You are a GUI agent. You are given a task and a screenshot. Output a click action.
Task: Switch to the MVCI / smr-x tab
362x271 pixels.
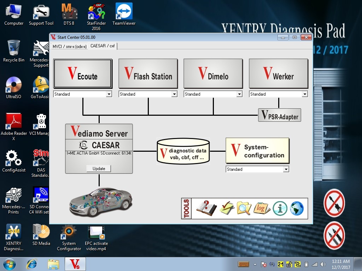[70, 46]
